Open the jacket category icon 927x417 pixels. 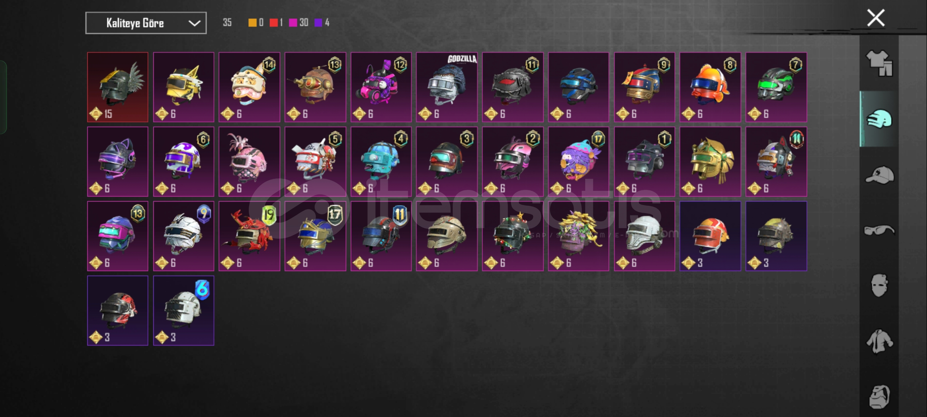(x=879, y=341)
